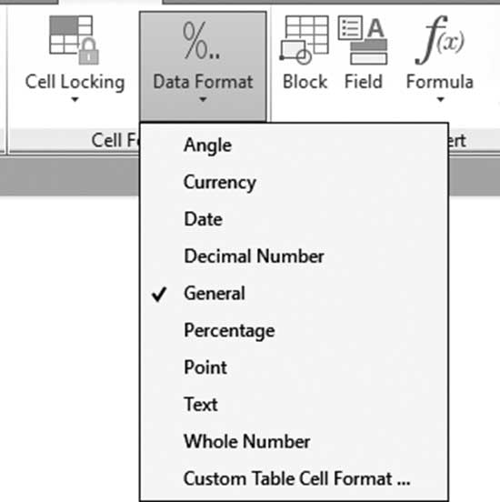
Task: Select the Whole Number format
Action: pyautogui.click(x=294, y=442)
